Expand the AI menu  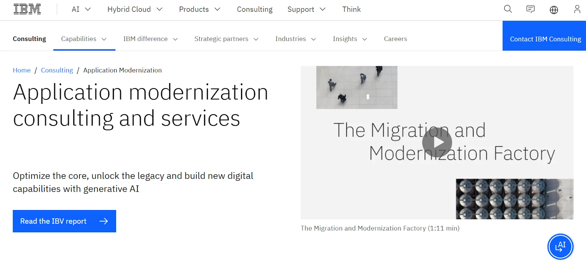[81, 10]
